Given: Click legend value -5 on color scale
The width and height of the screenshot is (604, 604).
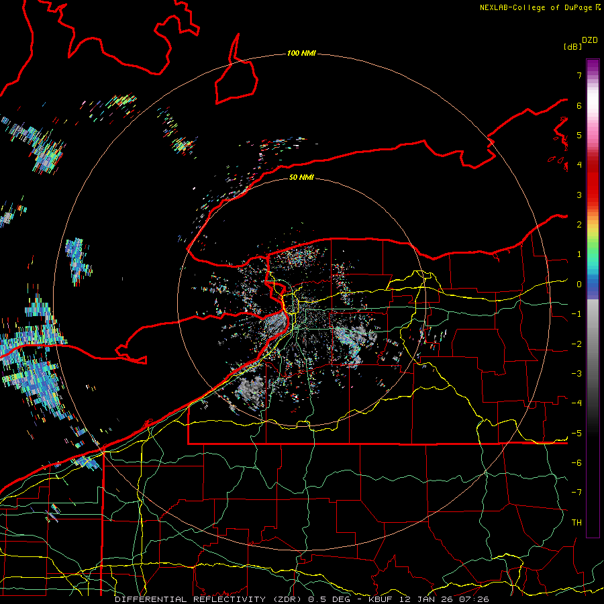Looking at the screenshot, I should 576,434.
